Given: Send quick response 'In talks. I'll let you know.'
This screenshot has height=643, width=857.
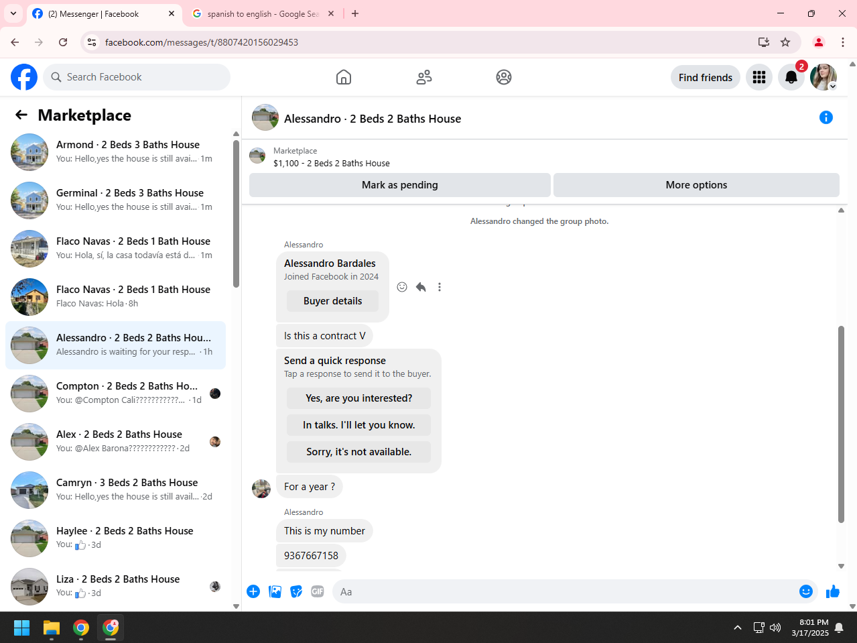Looking at the screenshot, I should pyautogui.click(x=358, y=425).
